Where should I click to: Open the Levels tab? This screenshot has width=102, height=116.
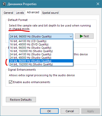pos(20,13)
